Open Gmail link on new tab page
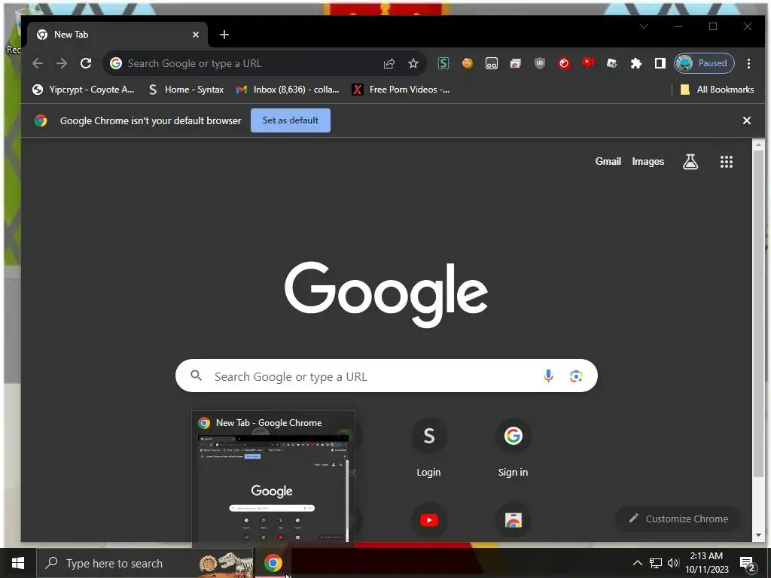 [608, 161]
